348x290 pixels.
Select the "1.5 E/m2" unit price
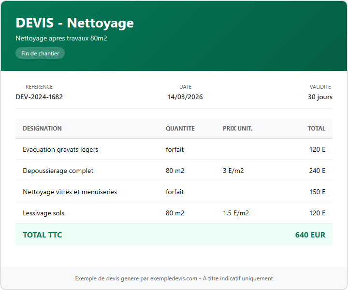point(235,213)
